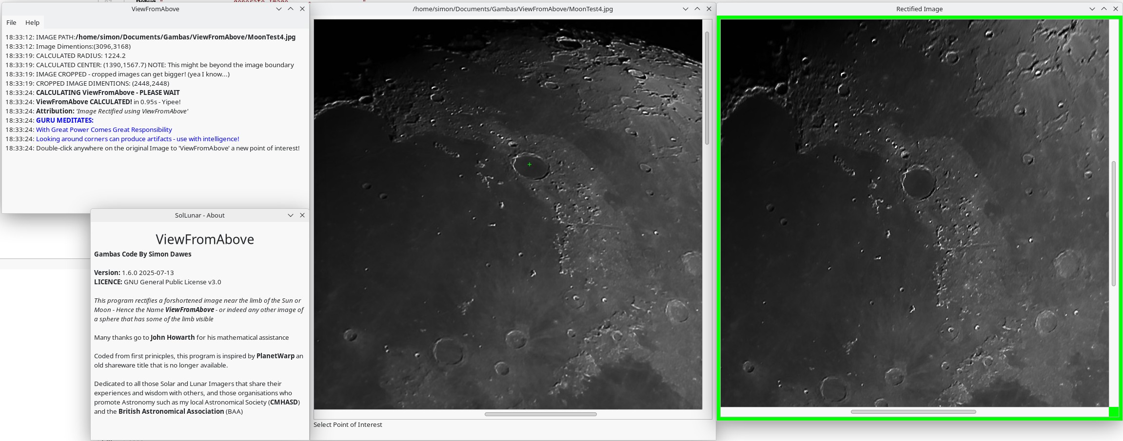Close the ViewFromAbove log window
Image resolution: width=1123 pixels, height=441 pixels.
click(x=302, y=9)
